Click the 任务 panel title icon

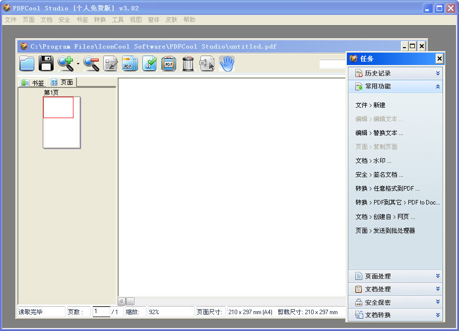click(353, 59)
